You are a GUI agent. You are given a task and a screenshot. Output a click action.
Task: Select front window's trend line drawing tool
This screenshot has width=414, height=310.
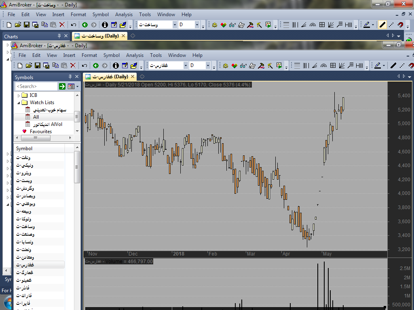[393, 66]
